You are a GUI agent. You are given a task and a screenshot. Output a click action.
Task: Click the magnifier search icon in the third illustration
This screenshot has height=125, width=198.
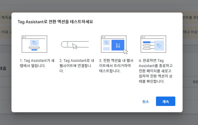[106, 43]
